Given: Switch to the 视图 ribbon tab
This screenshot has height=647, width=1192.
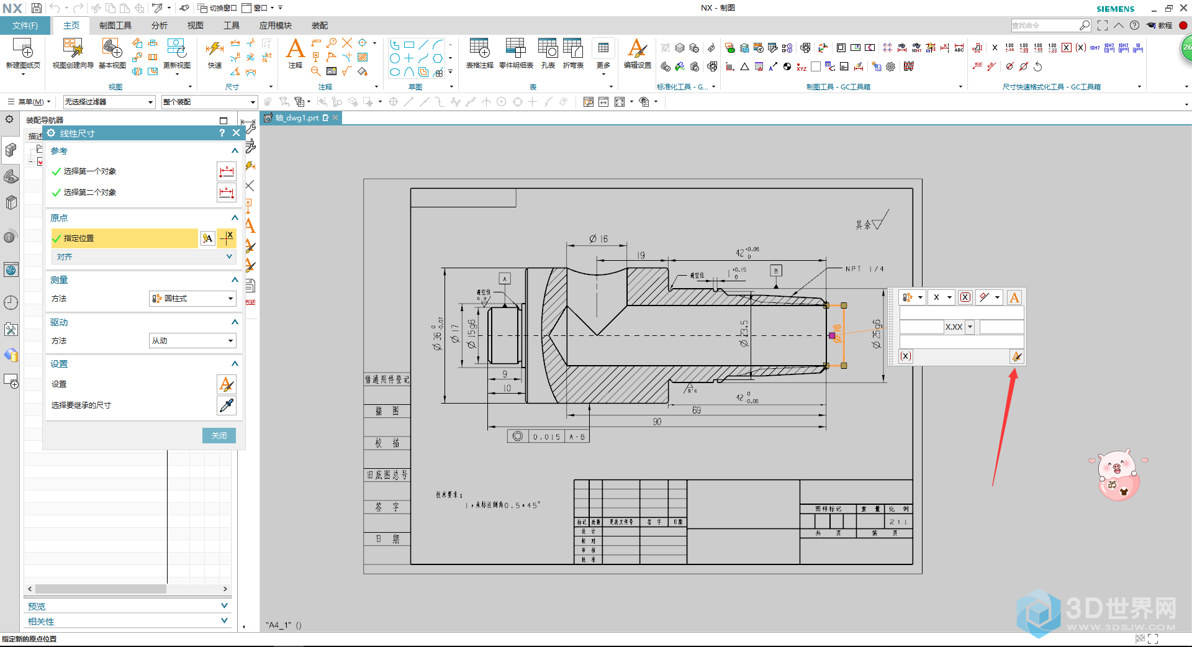Looking at the screenshot, I should click(x=196, y=25).
